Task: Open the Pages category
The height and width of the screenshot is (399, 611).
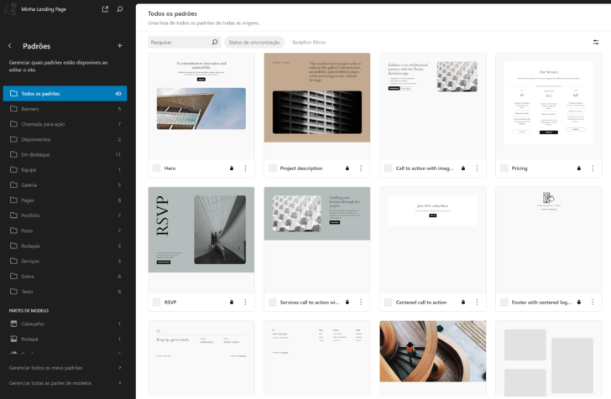Action: pyautogui.click(x=65, y=200)
